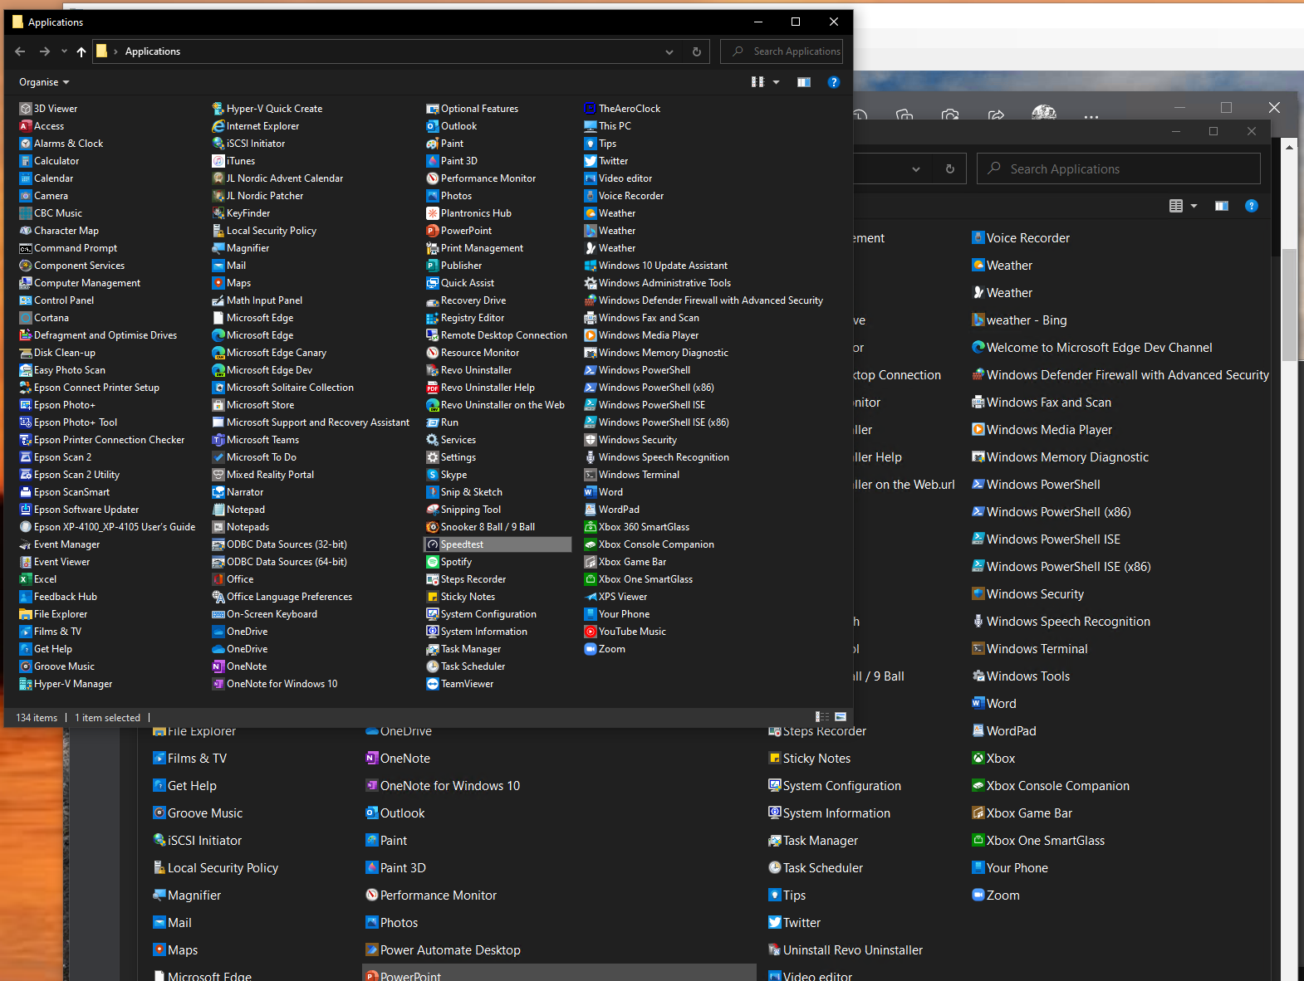Screen dimensions: 1304x981
Task: Click Search Applications field in background window
Action: [1119, 169]
